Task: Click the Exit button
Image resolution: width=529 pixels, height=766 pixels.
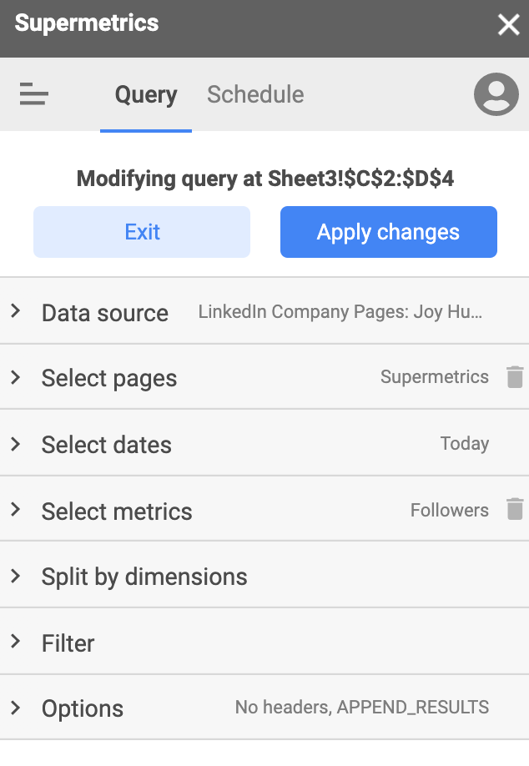Action: 142,232
